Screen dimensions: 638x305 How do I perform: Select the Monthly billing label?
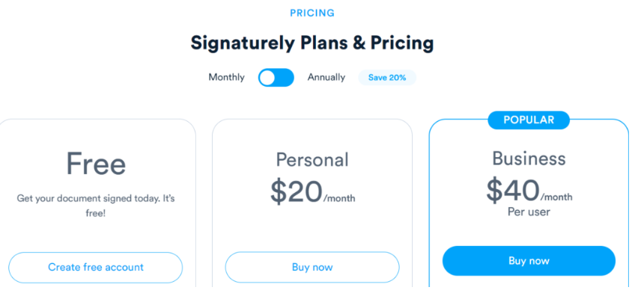[x=226, y=78]
